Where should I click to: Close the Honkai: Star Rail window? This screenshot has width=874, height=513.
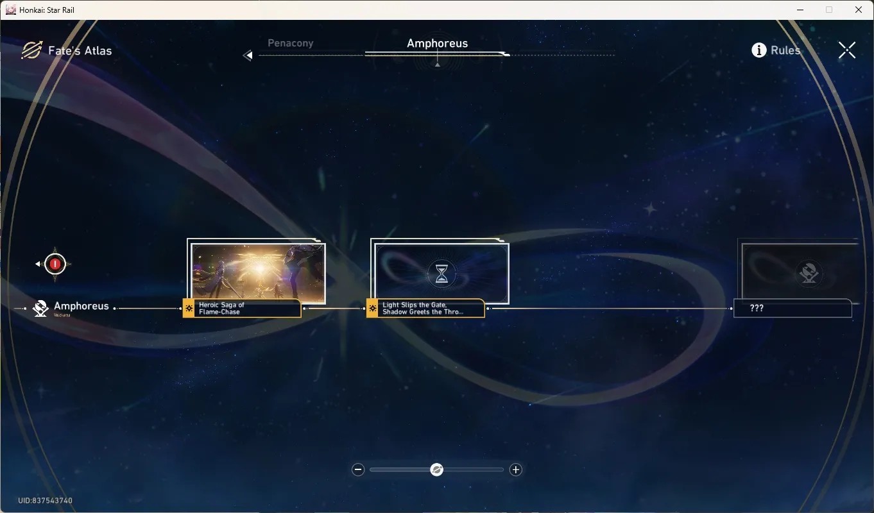859,10
